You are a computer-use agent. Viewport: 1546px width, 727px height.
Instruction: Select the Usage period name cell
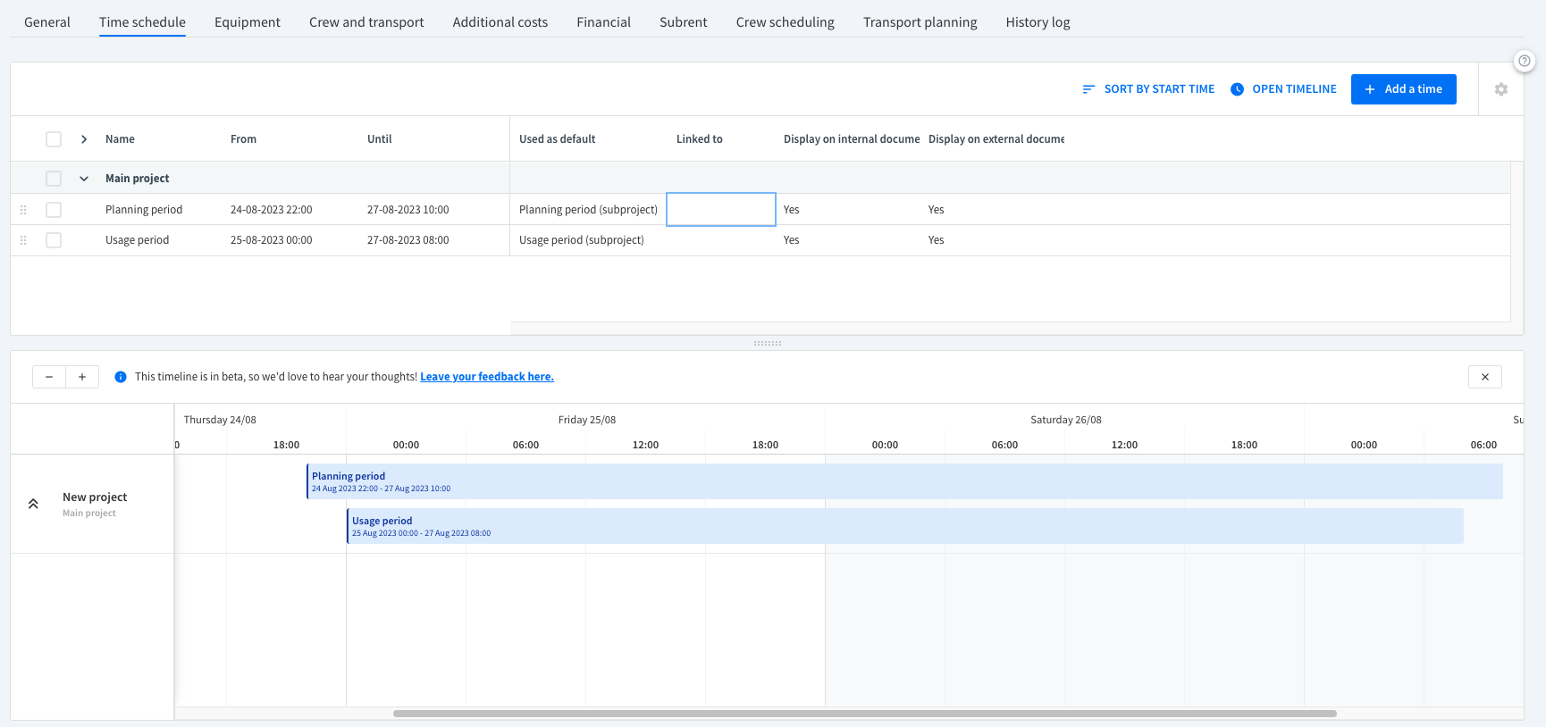coord(137,240)
